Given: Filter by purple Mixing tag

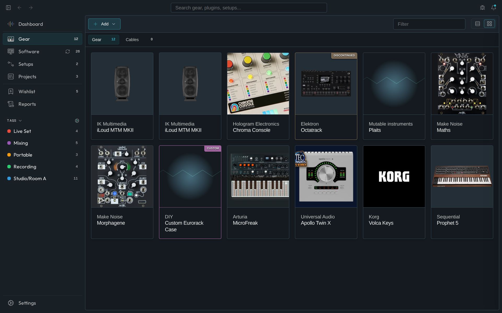Looking at the screenshot, I should [42, 143].
